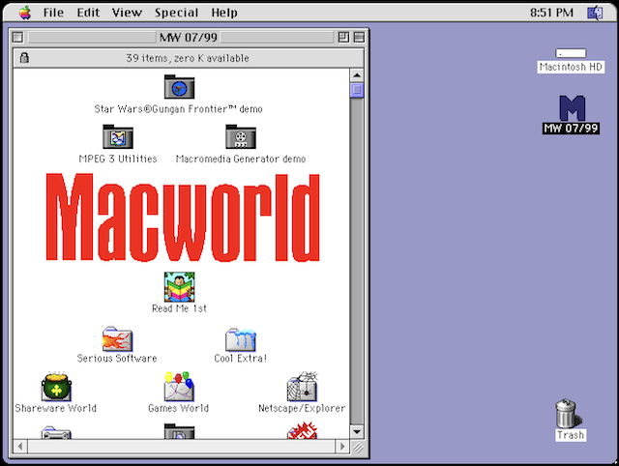Click the MPEG 3 Utilities label
Screen dimensions: 619x466
118,159
